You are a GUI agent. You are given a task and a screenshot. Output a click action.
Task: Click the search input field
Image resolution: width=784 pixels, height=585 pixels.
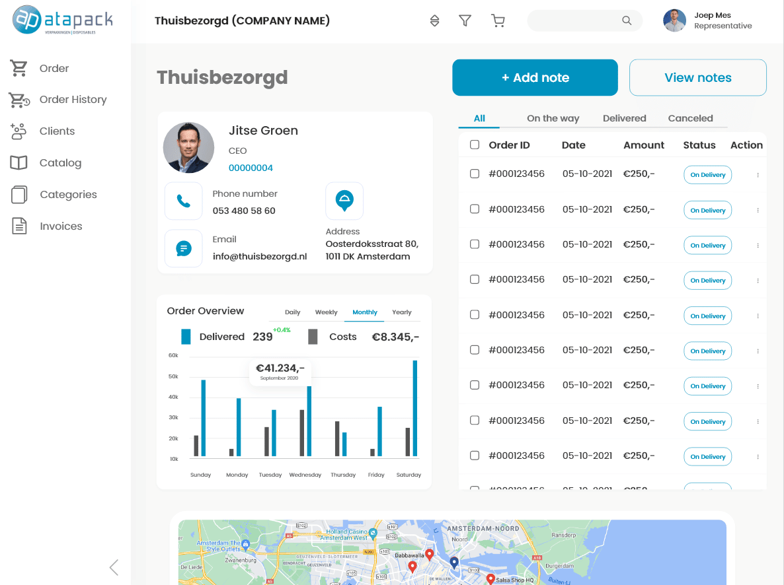(575, 21)
